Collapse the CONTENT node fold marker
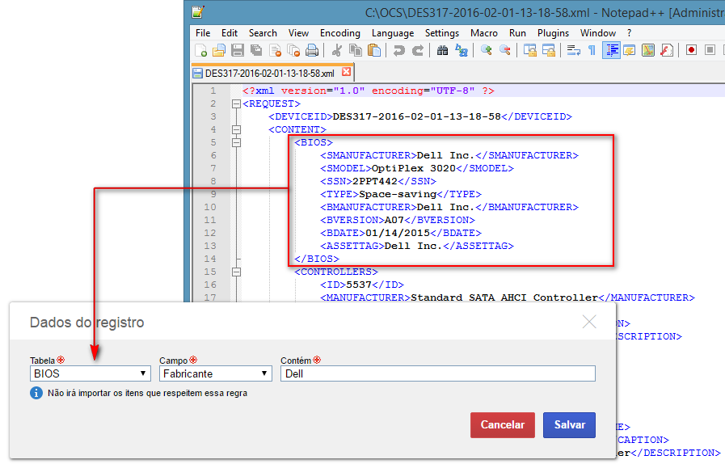Viewport: 725px width, 464px height. (236, 129)
